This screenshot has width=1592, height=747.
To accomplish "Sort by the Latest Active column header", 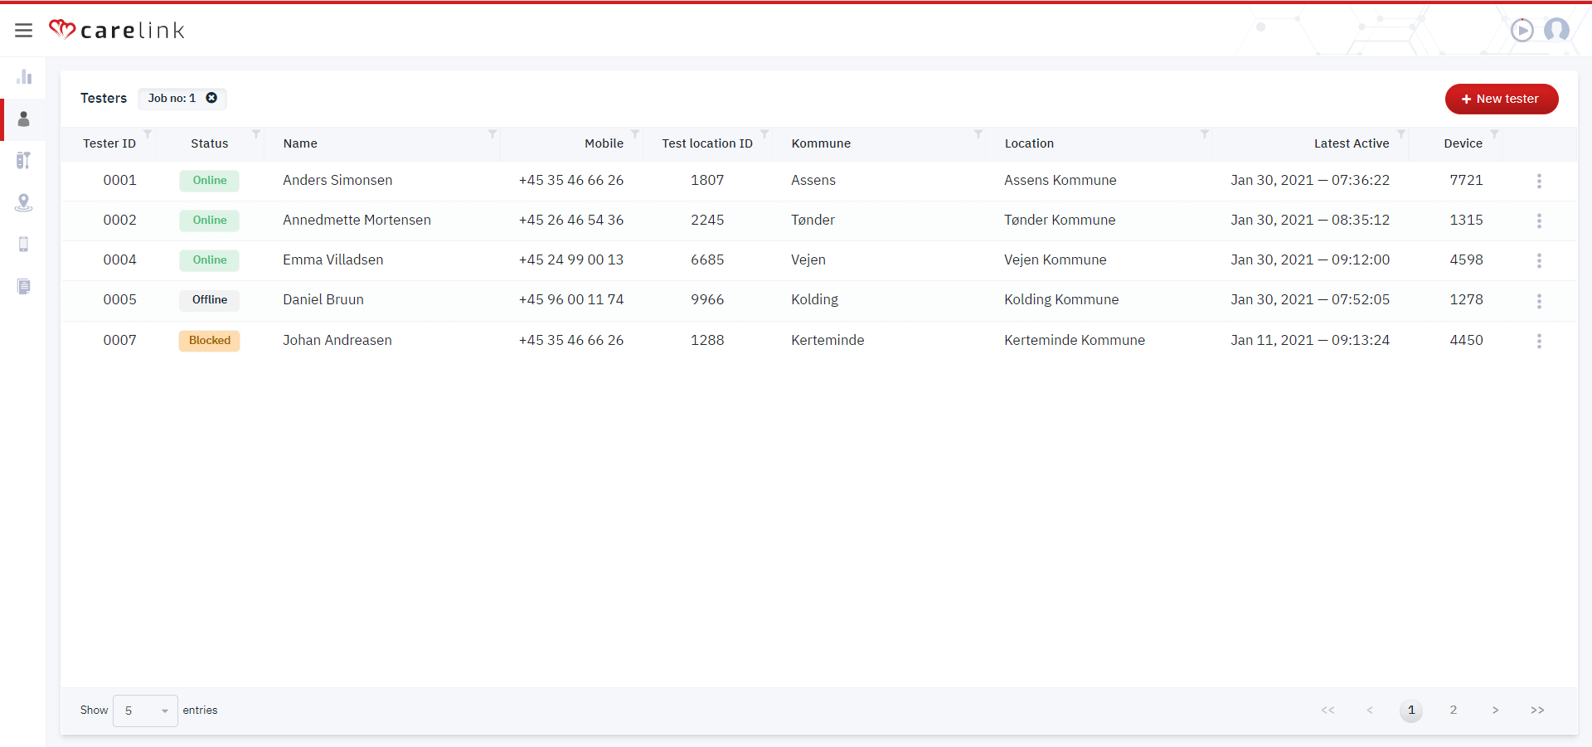I will tap(1351, 143).
